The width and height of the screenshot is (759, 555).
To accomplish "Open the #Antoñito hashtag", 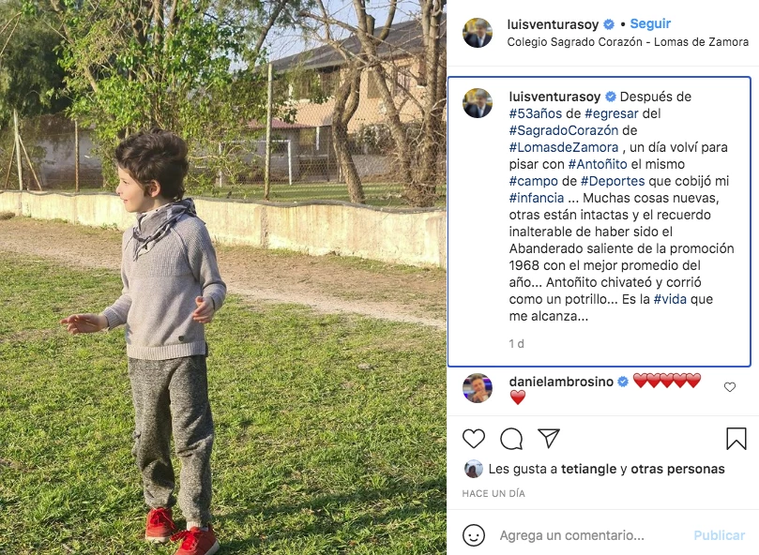I will 598,164.
